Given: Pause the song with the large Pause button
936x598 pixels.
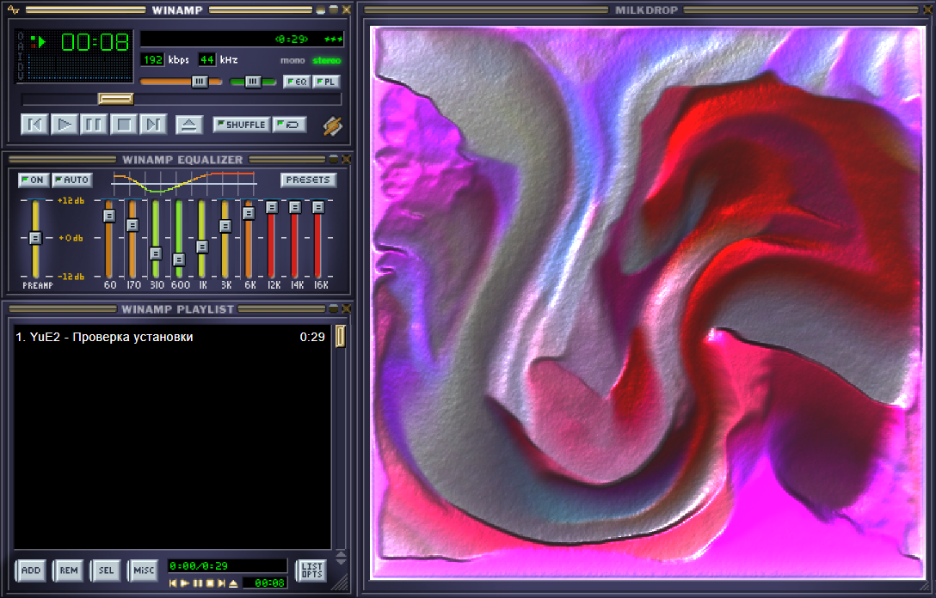Looking at the screenshot, I should click(94, 125).
